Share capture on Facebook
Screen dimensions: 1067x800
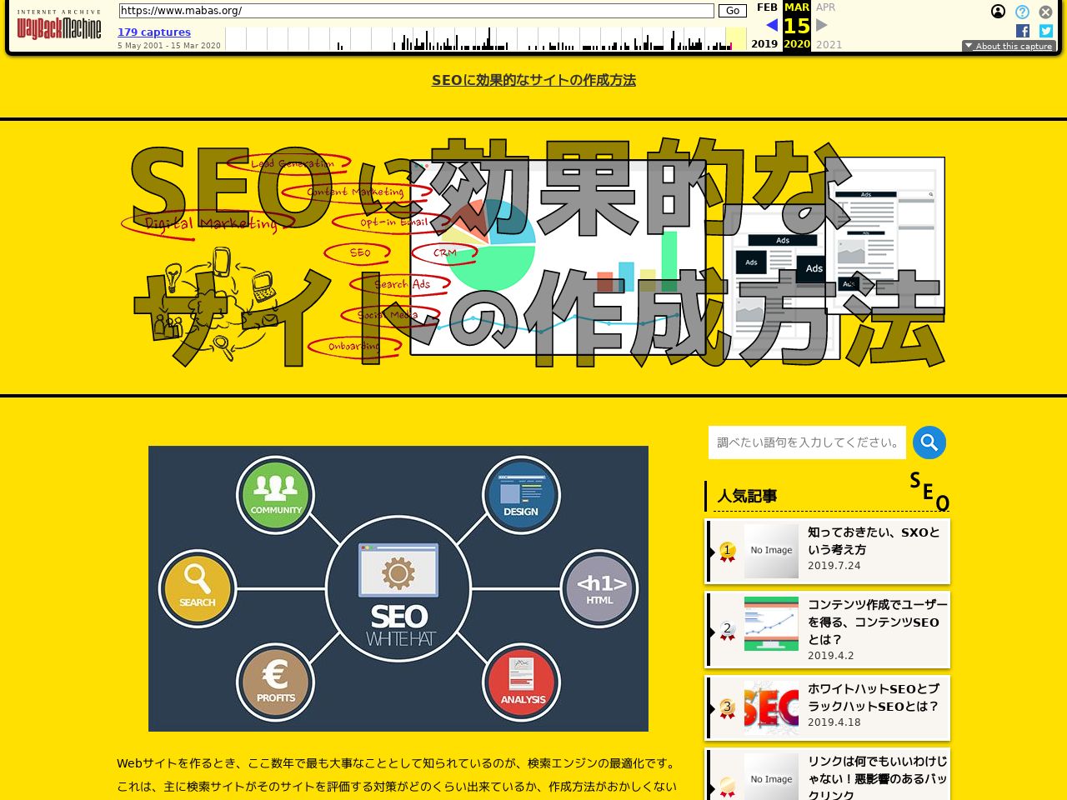pyautogui.click(x=1023, y=31)
